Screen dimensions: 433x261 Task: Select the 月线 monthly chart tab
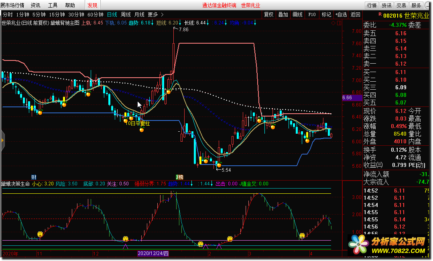click(139, 14)
